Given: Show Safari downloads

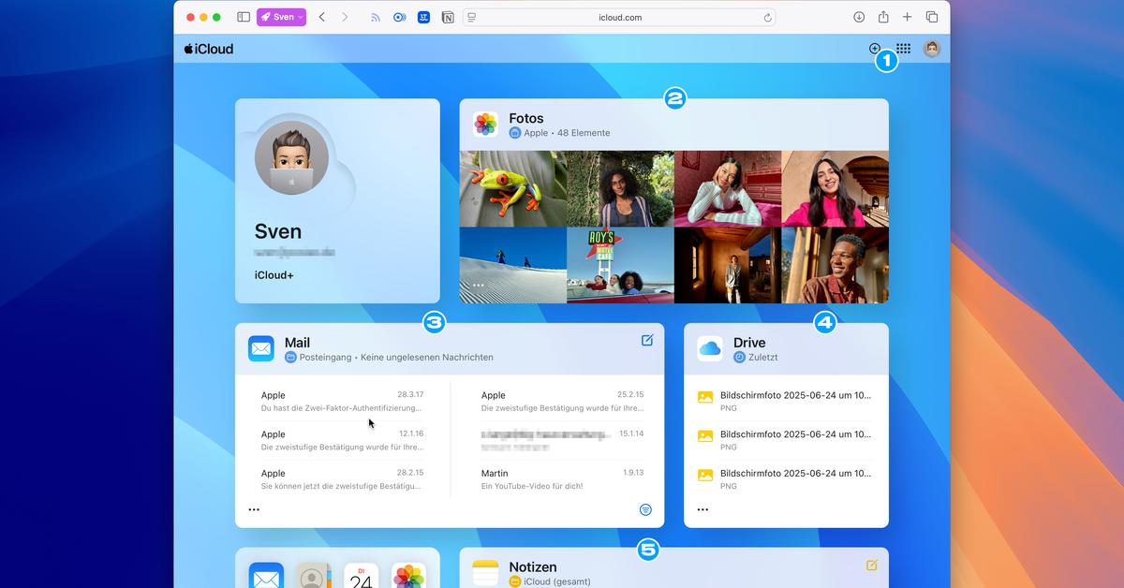Looking at the screenshot, I should coord(859,17).
